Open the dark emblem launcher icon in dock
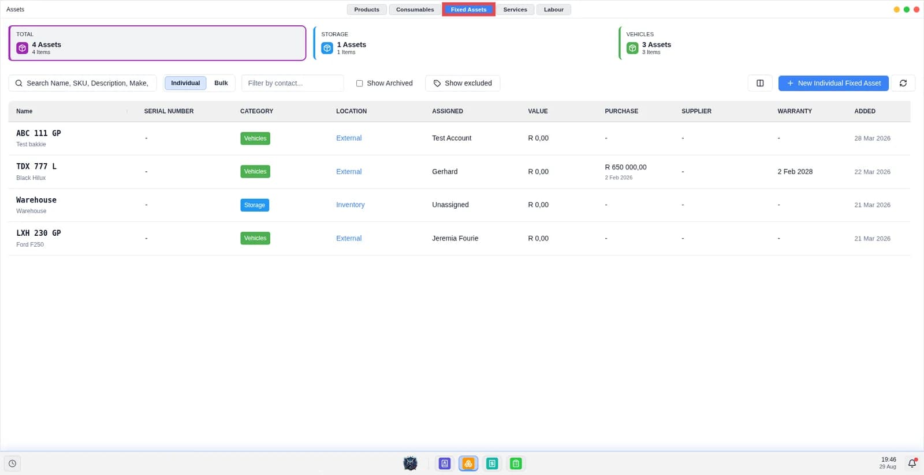Screen dimensions: 924x475 [x=410, y=463]
